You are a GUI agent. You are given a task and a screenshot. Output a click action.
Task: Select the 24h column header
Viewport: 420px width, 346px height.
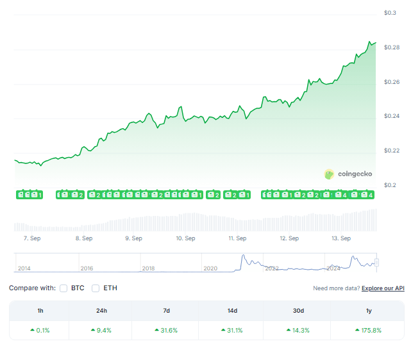pos(101,310)
